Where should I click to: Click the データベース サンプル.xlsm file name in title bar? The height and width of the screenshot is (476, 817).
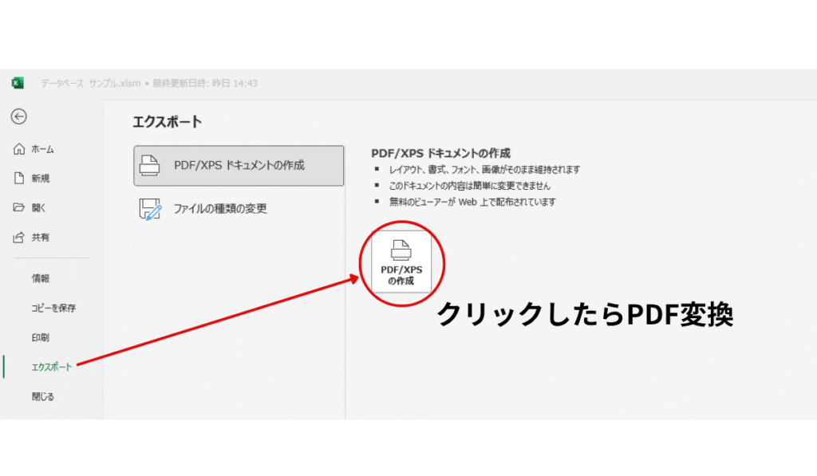click(90, 84)
